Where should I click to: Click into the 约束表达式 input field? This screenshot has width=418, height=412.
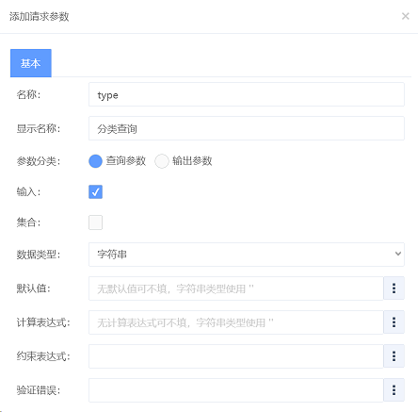[236, 356]
